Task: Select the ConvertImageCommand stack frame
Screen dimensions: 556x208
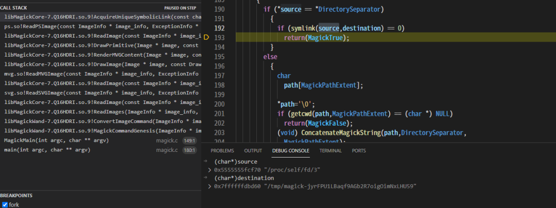Action: (101, 122)
